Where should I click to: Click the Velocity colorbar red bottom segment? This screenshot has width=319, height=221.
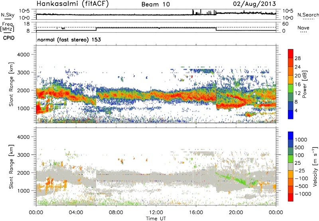291,197
